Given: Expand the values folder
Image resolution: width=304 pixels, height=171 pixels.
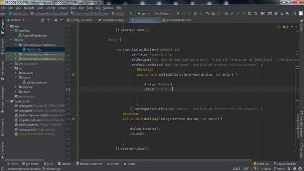Looking at the screenshot, I should click(16, 92).
